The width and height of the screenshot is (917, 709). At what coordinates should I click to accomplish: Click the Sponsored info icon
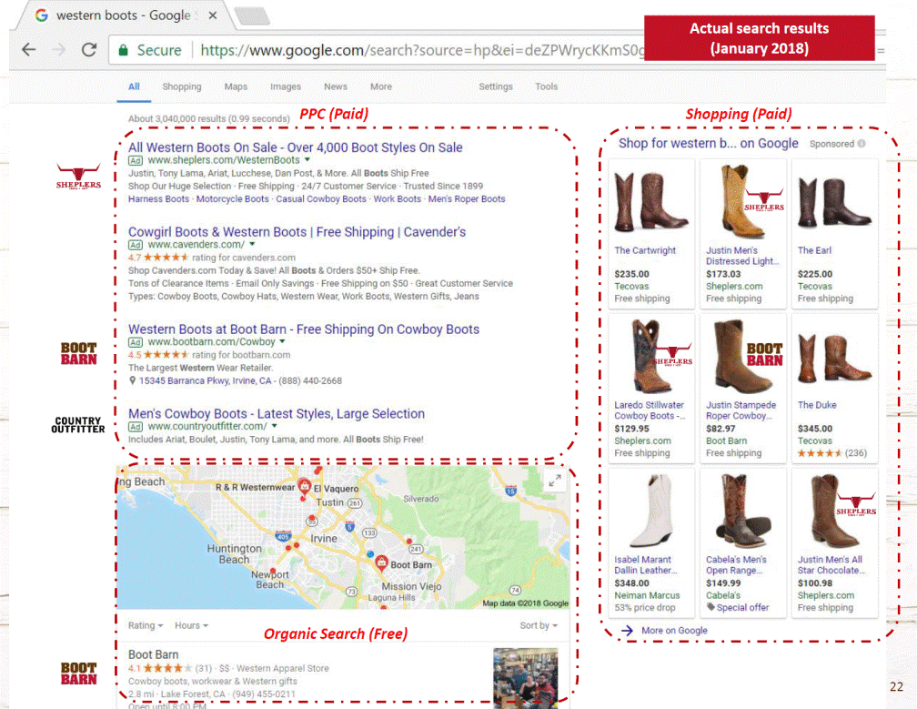coord(861,144)
